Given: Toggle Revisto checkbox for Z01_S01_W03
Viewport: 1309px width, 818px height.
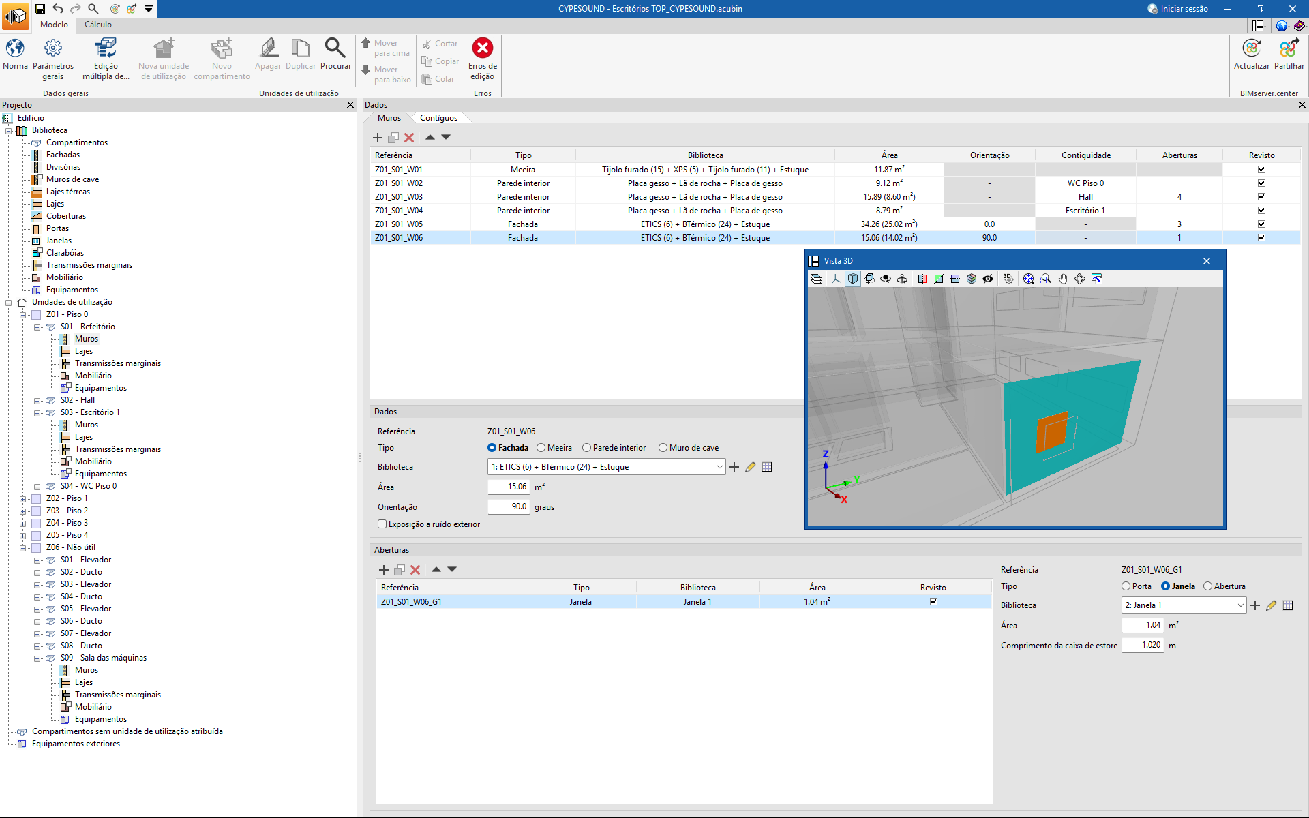Looking at the screenshot, I should (x=1261, y=197).
